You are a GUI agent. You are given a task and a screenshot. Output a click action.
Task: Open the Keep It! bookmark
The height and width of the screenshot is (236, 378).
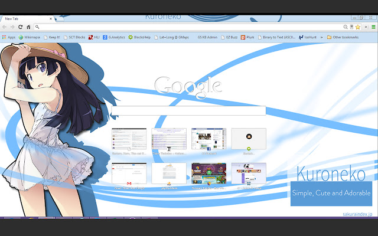(x=51, y=37)
